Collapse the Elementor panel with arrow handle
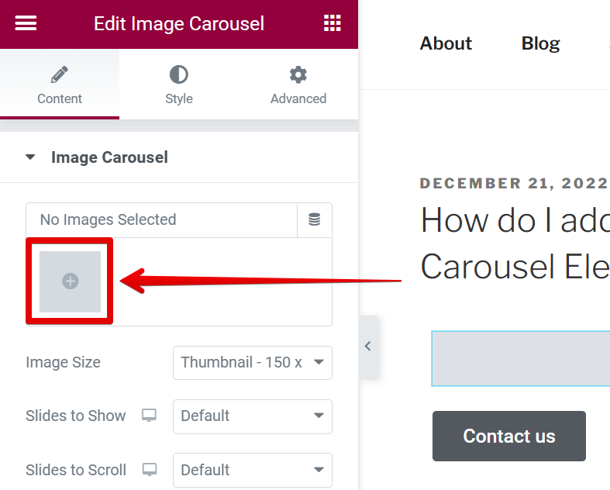Screen dimensions: 610x490 (368, 347)
